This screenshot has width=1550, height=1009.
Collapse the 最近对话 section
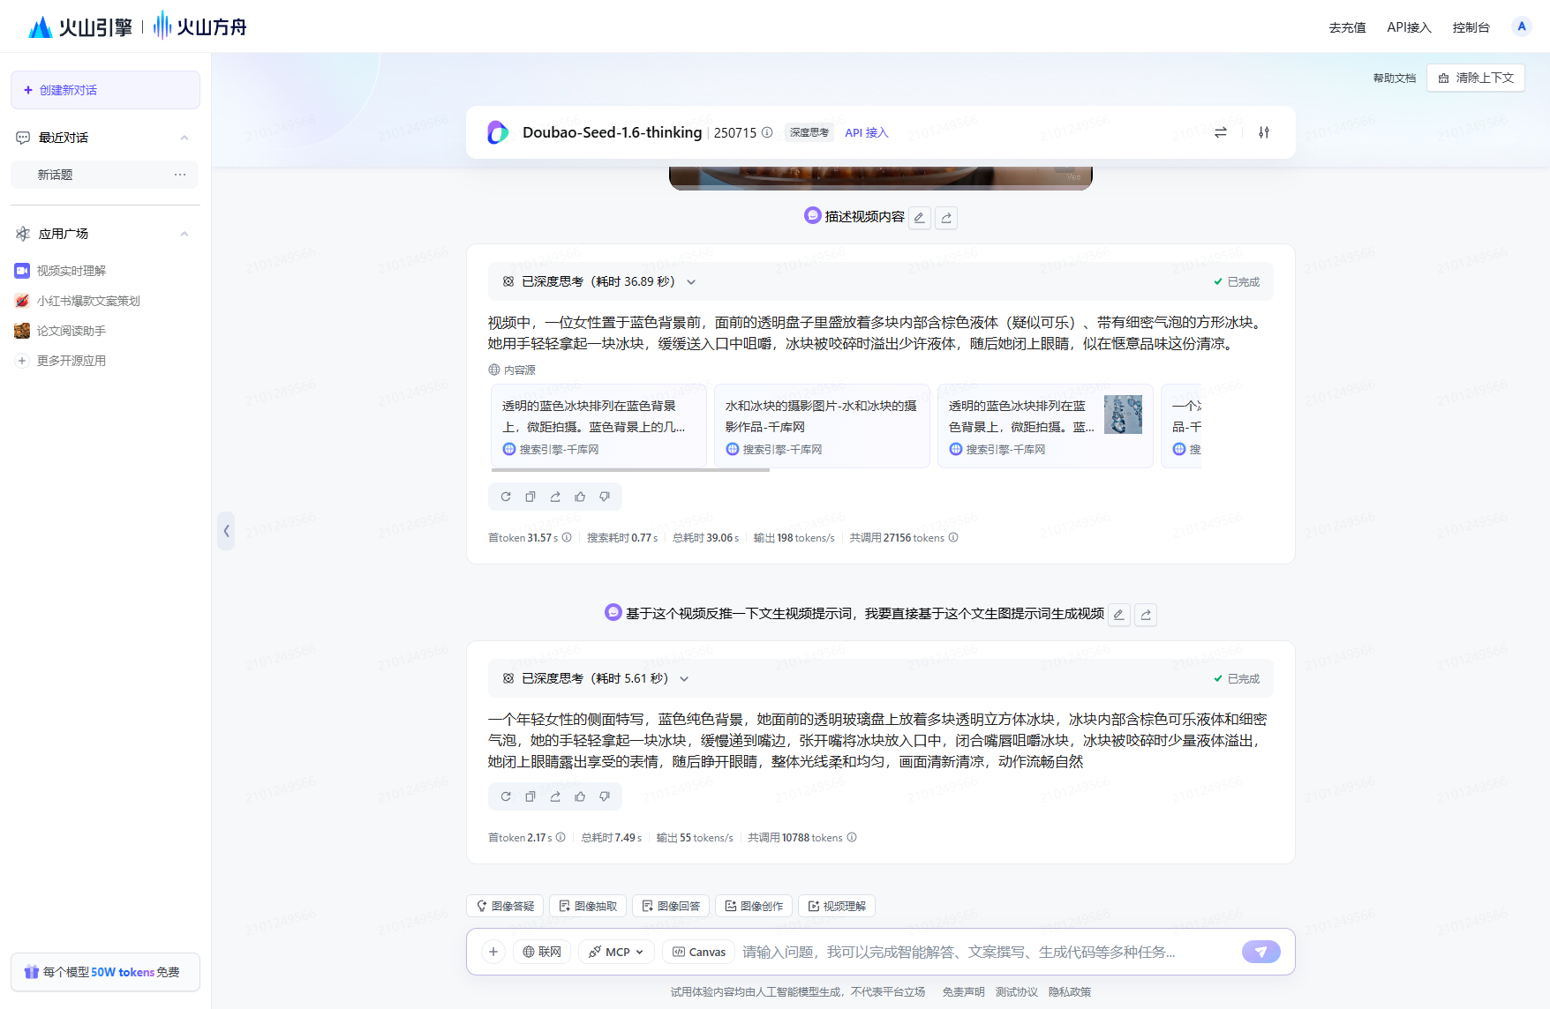184,138
